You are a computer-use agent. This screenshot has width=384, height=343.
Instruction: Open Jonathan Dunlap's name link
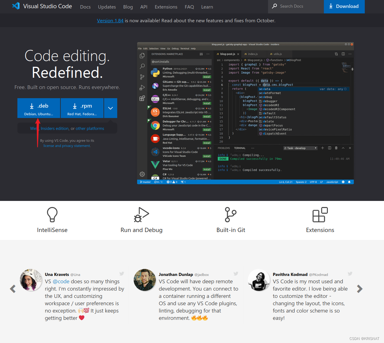[176, 274]
